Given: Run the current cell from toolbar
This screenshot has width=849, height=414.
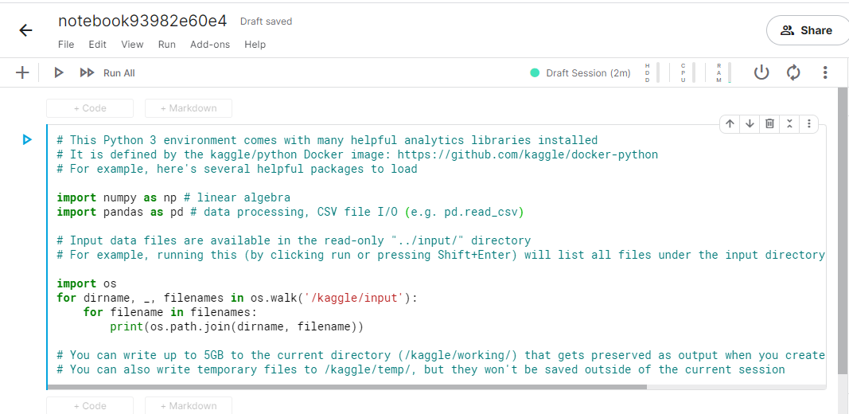Looking at the screenshot, I should [58, 72].
